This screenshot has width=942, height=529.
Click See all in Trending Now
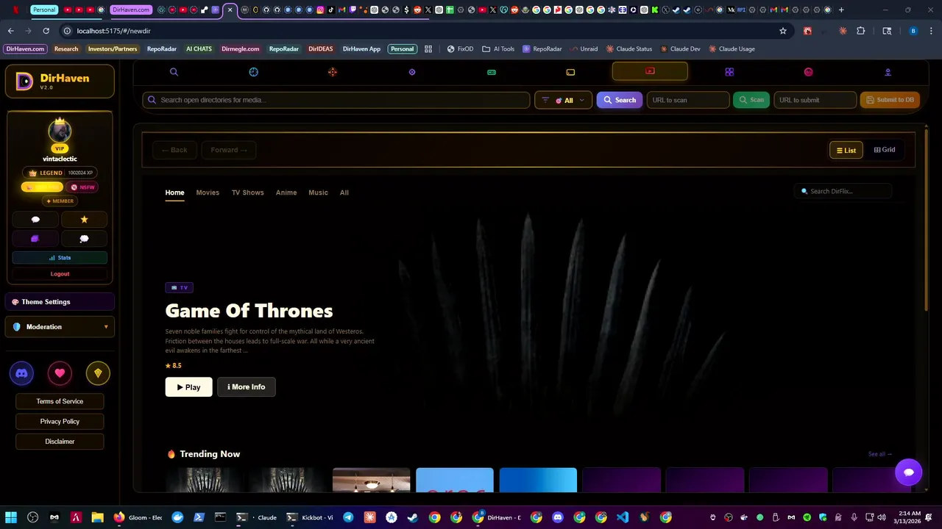(x=879, y=454)
